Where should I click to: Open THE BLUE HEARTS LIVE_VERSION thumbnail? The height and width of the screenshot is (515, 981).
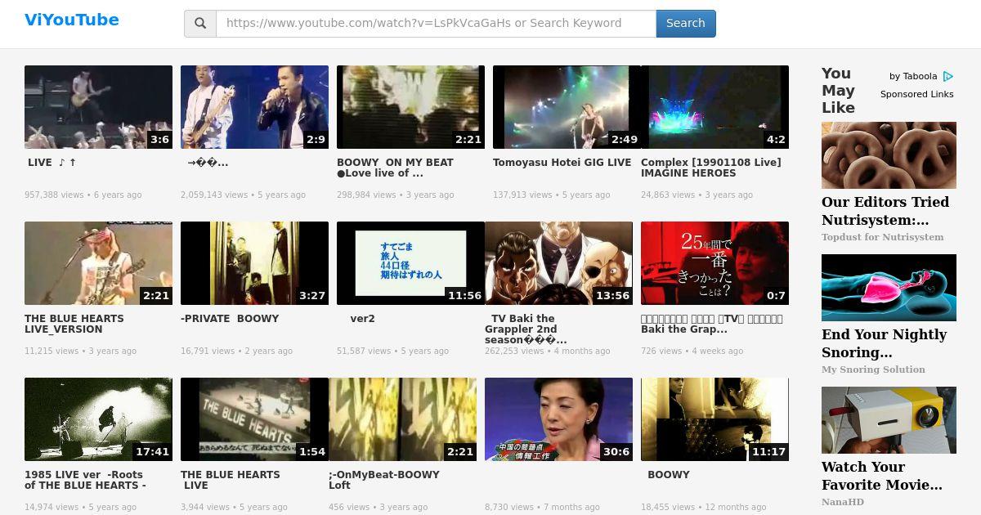point(98,263)
